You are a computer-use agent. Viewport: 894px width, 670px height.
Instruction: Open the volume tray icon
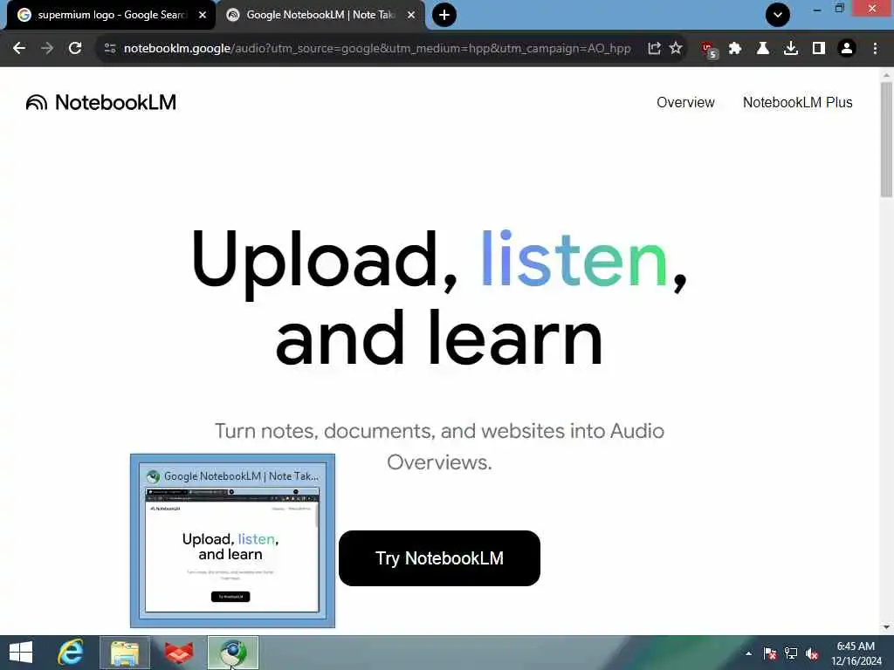point(812,653)
